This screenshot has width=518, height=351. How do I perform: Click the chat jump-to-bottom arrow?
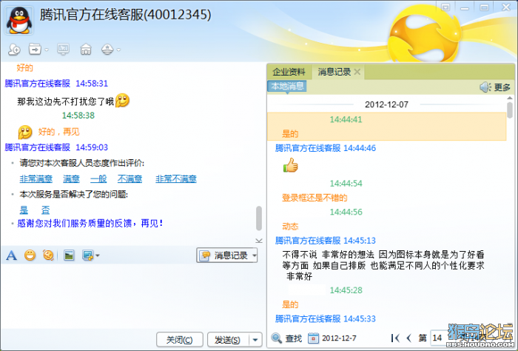(x=259, y=241)
